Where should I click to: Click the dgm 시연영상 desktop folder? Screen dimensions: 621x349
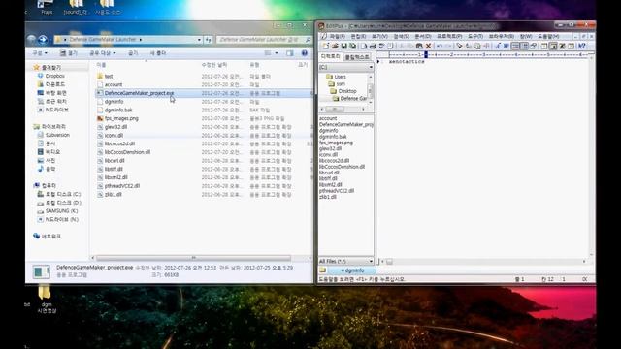tap(46, 300)
